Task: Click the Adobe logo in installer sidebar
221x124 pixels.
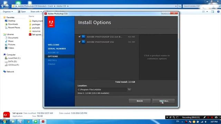Action: click(x=51, y=22)
